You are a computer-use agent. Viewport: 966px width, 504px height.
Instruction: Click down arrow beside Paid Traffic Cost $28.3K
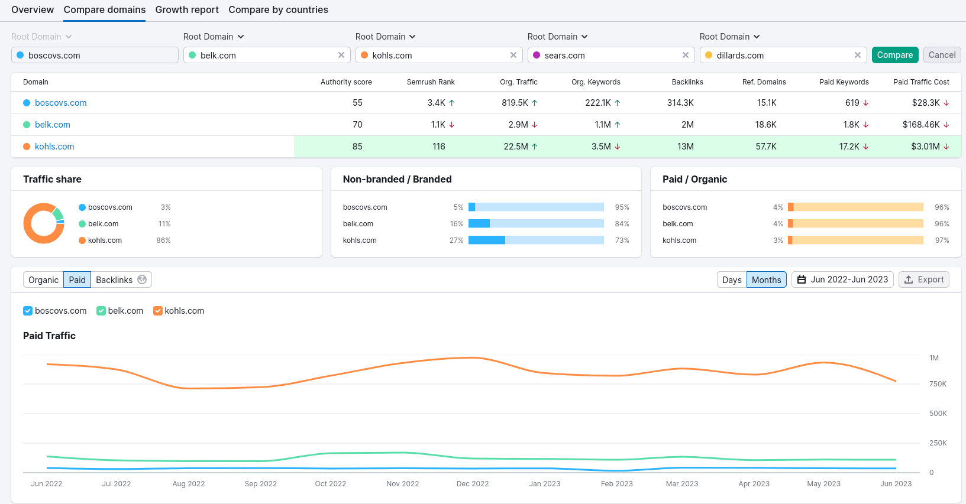(946, 103)
